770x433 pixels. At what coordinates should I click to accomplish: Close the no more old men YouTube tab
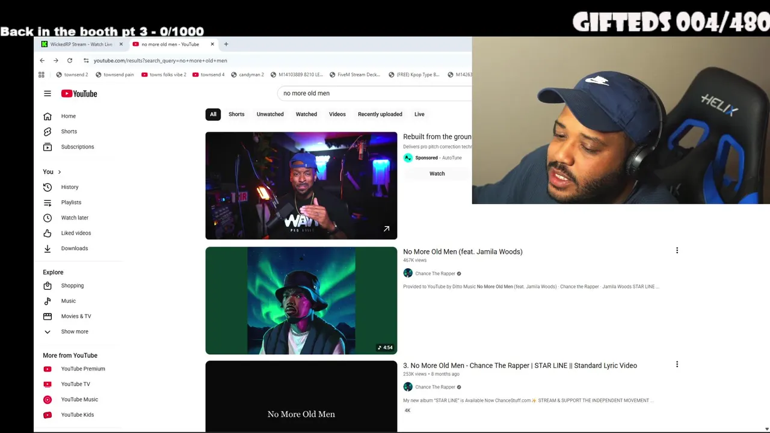(x=212, y=44)
